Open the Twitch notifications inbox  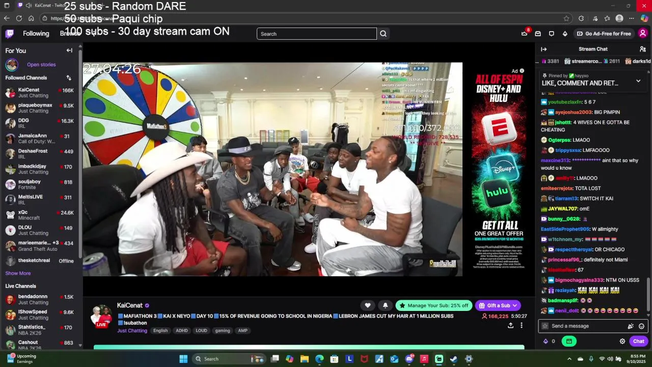coord(537,34)
